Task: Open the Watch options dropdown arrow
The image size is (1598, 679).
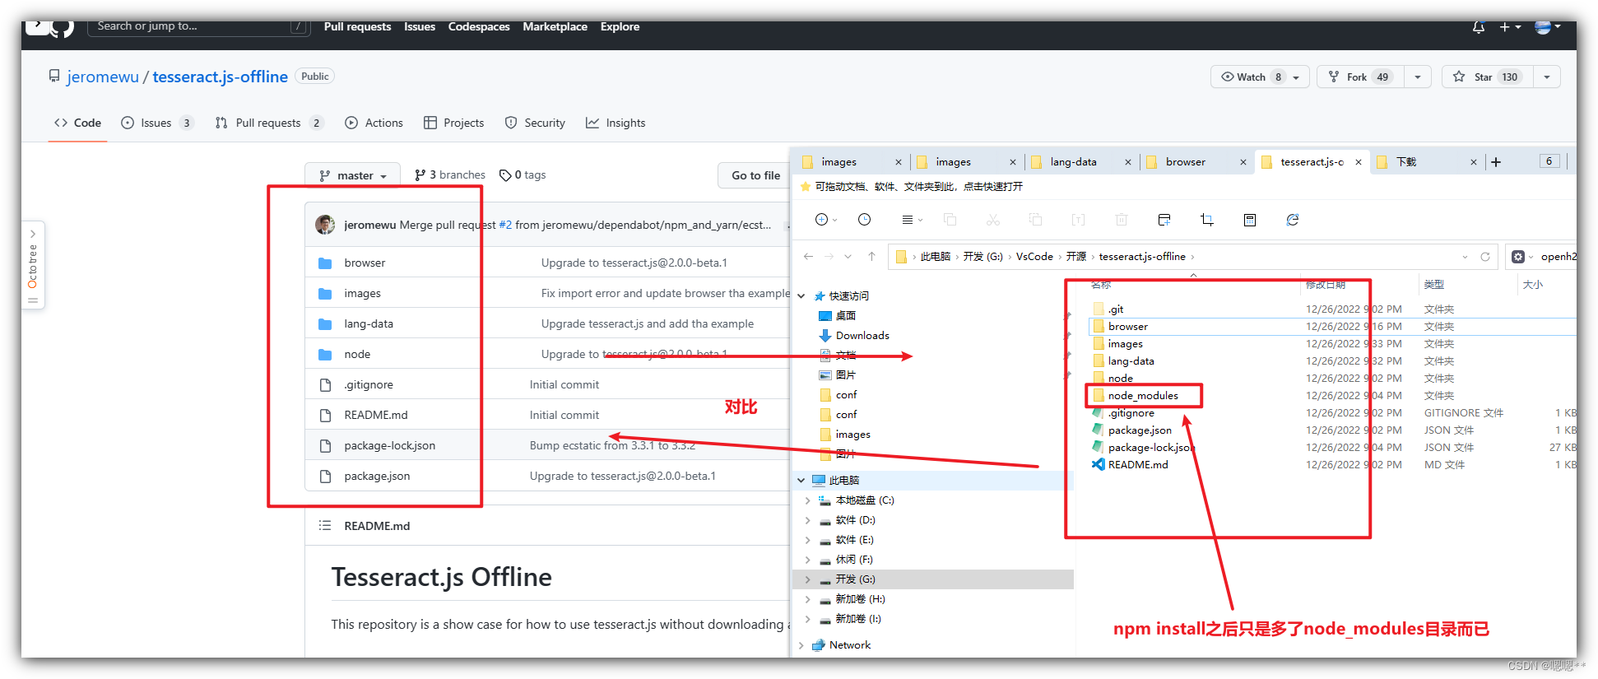Action: point(1297,77)
